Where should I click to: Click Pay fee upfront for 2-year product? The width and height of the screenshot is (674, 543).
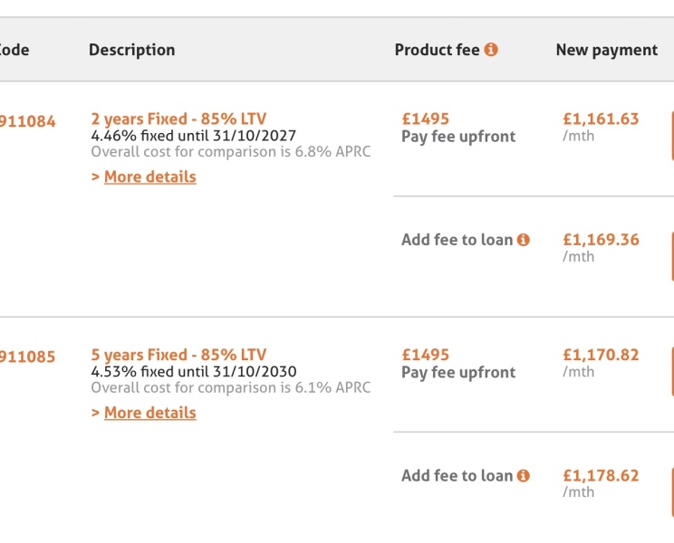click(x=458, y=137)
